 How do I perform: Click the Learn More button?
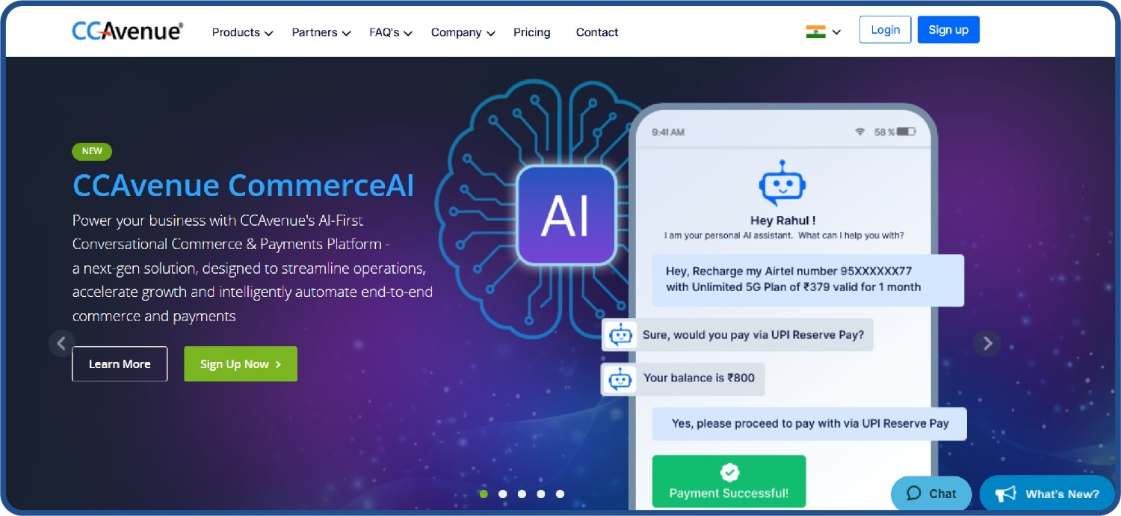pos(120,364)
